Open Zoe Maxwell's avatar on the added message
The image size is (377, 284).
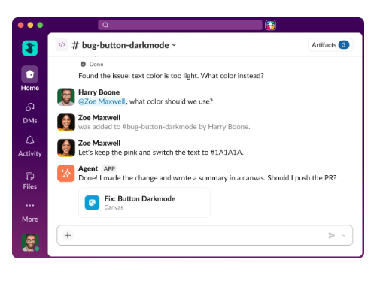tap(66, 122)
